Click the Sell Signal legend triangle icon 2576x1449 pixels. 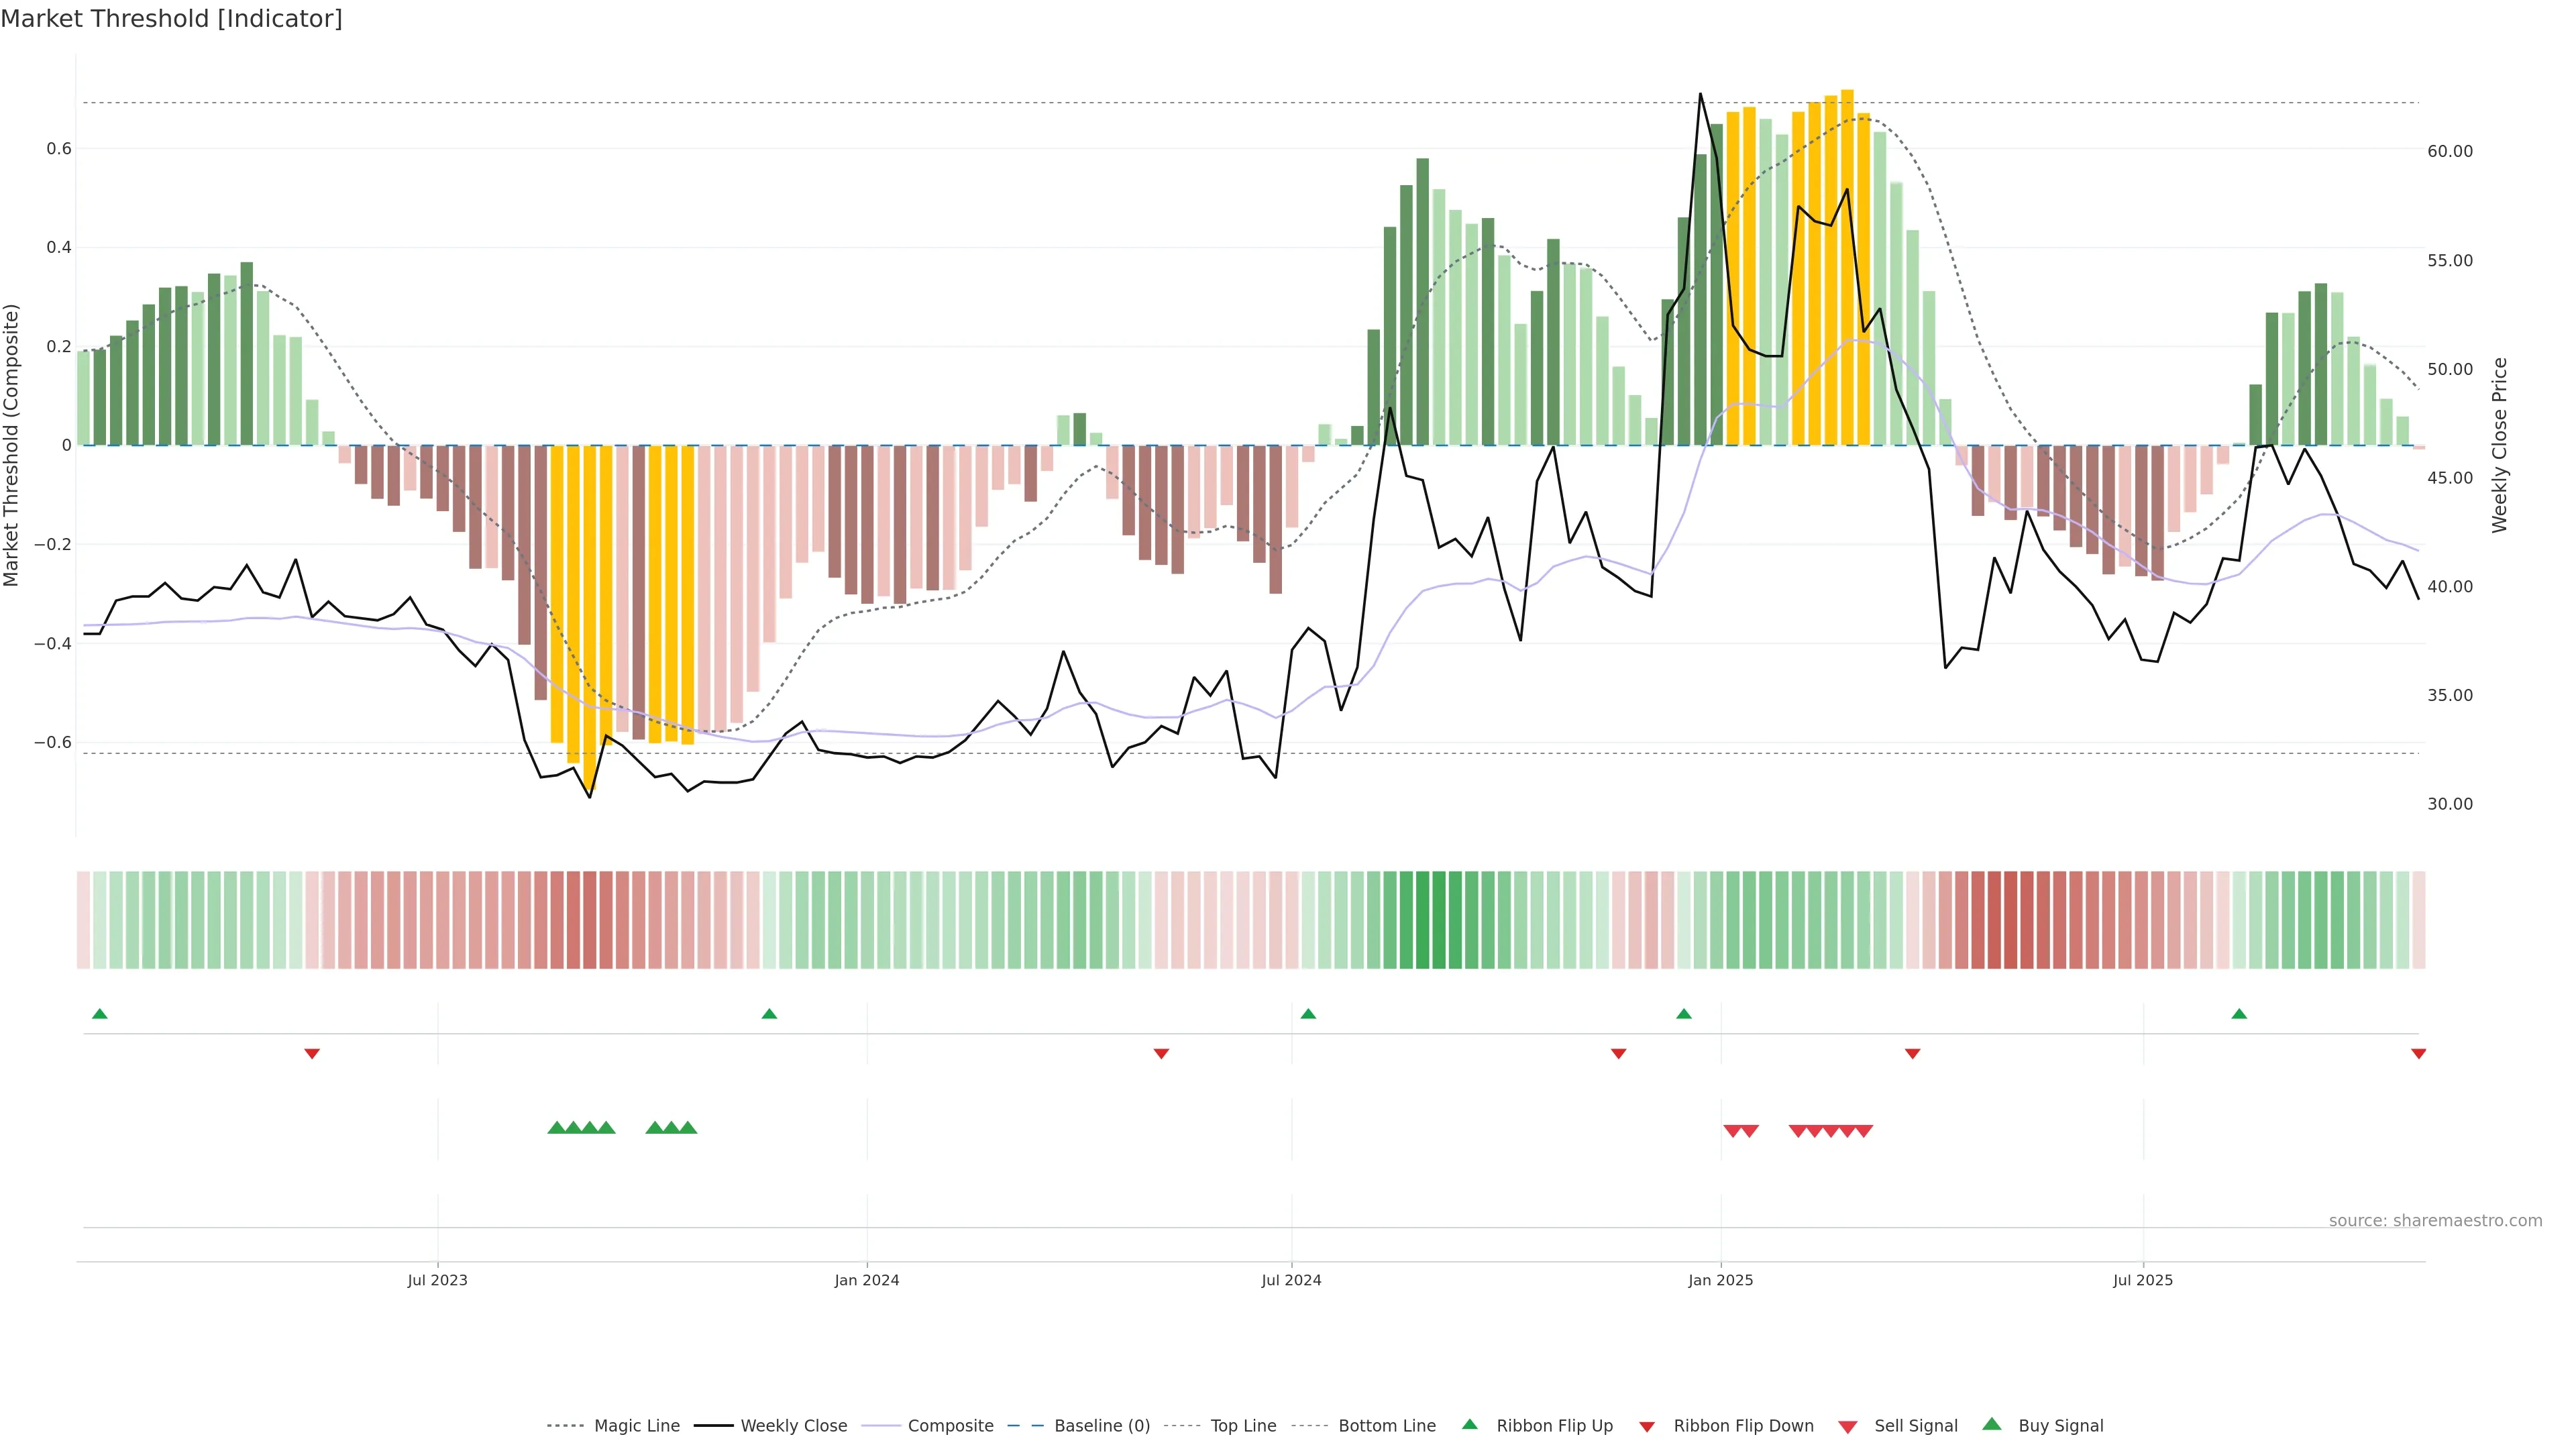pos(1848,1427)
